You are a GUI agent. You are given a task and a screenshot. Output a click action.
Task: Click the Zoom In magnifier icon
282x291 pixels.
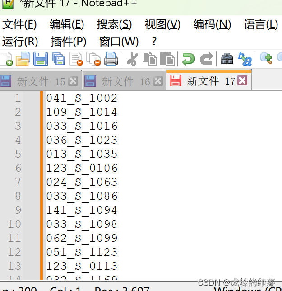click(x=266, y=59)
